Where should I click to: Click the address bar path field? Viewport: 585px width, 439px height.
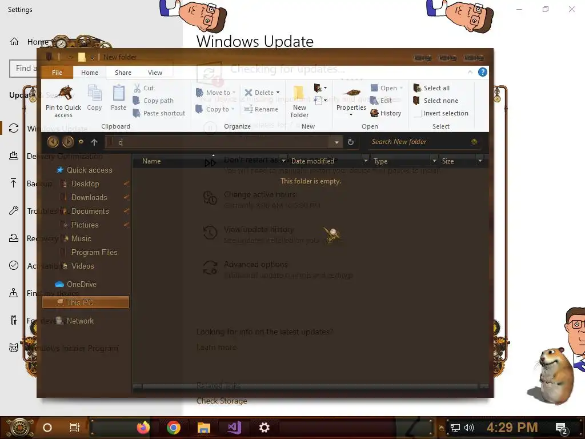coord(218,142)
